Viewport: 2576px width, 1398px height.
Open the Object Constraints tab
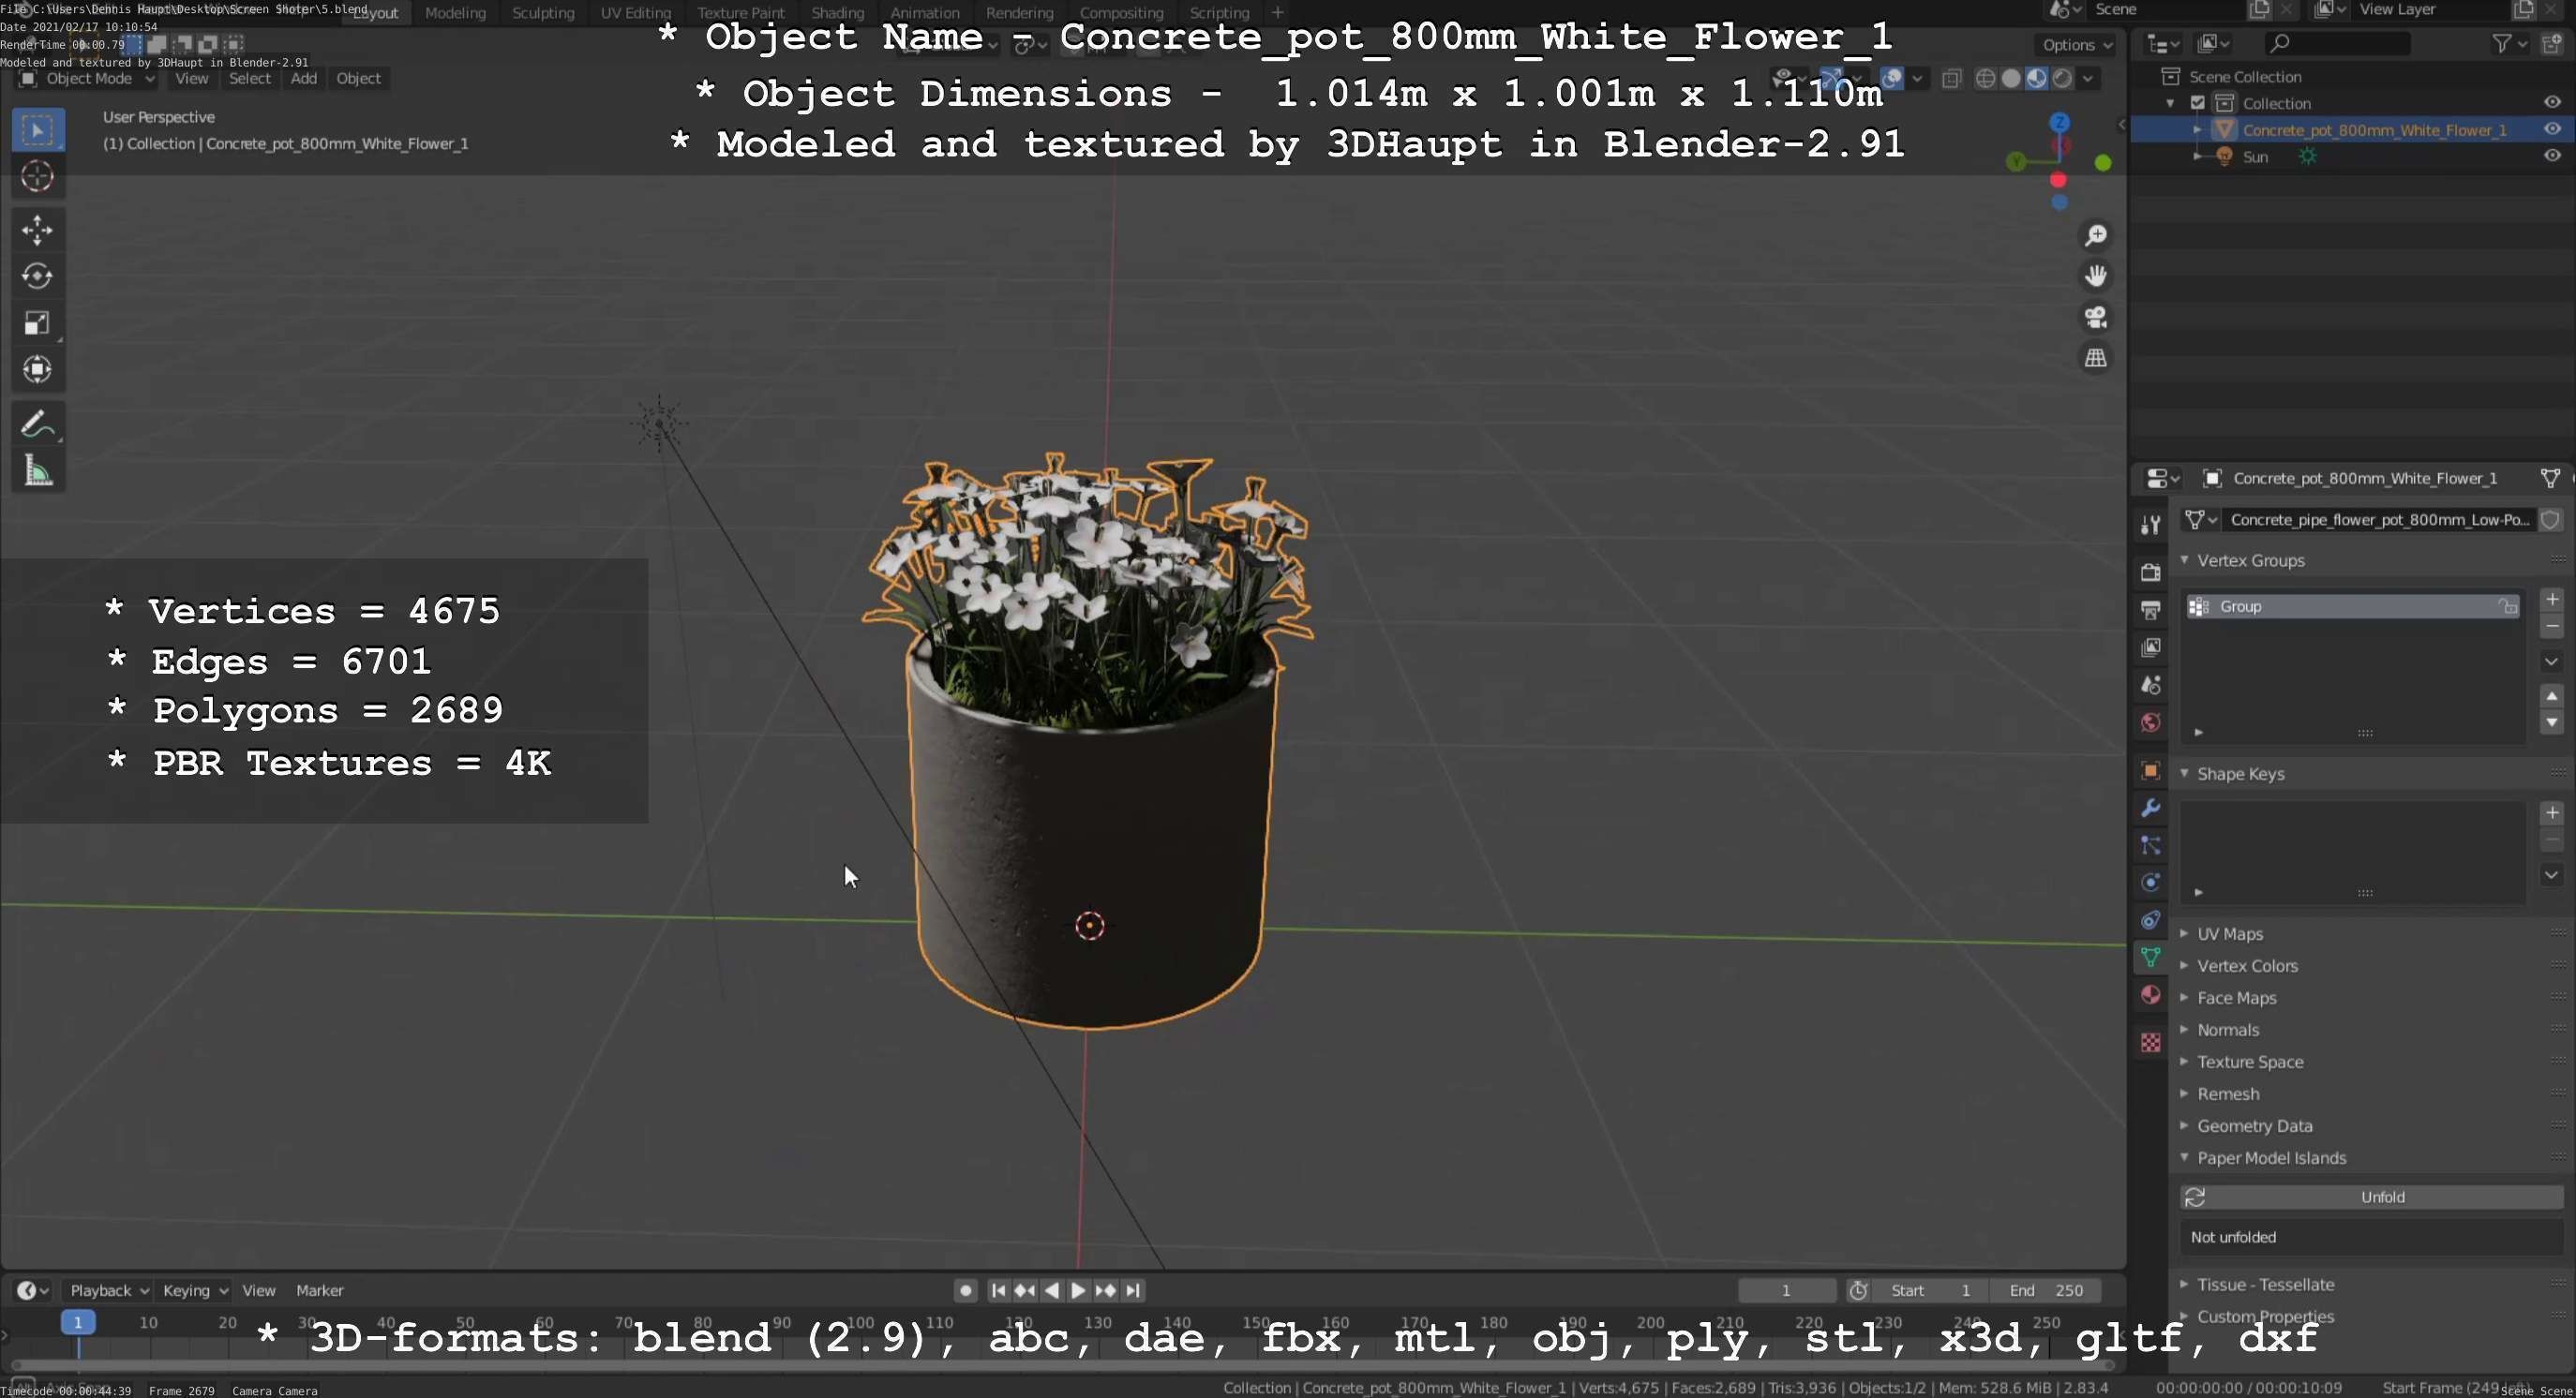pyautogui.click(x=2150, y=920)
